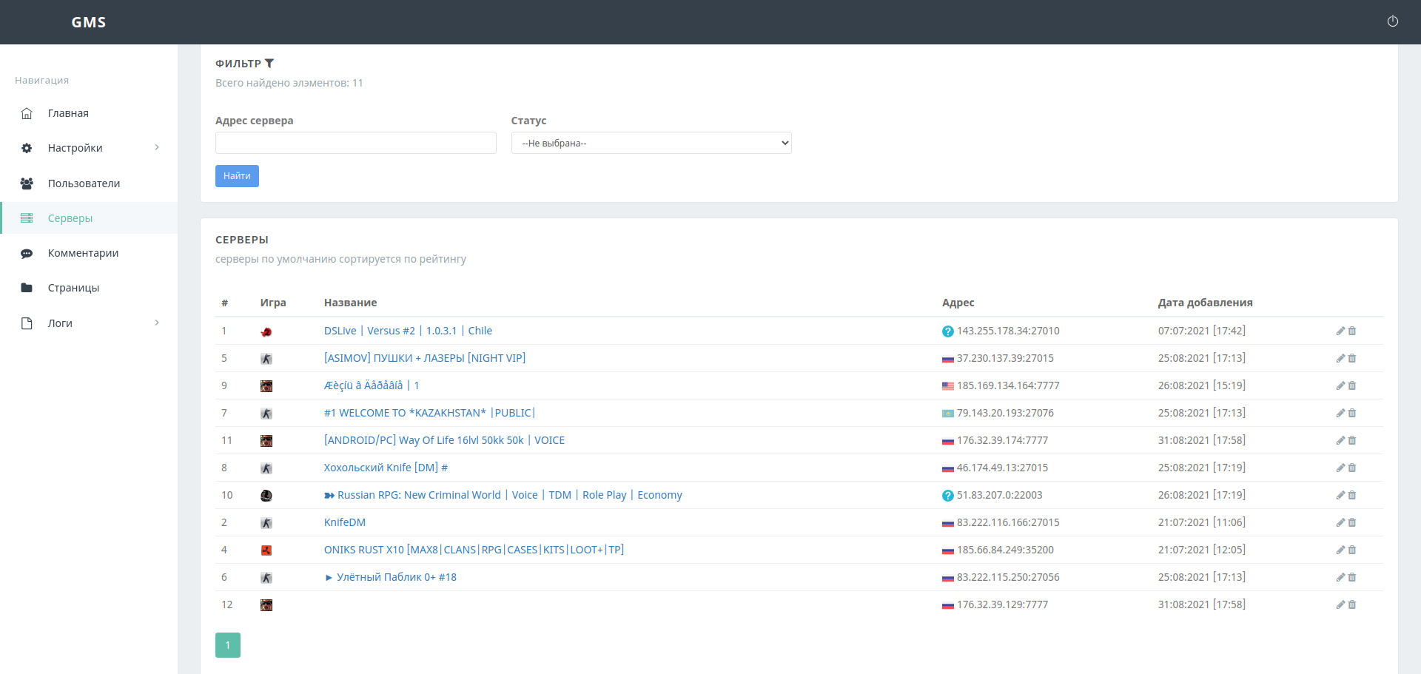The image size is (1421, 674).
Task: Delete the WELCOME TO KAZAKHSTAN server
Action: 1352,413
